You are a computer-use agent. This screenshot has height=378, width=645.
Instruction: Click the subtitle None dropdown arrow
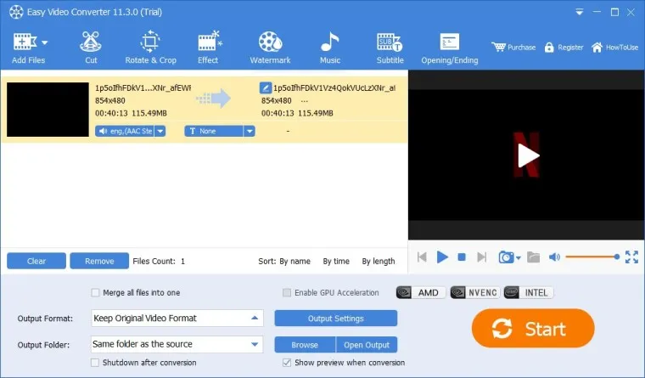pos(250,131)
